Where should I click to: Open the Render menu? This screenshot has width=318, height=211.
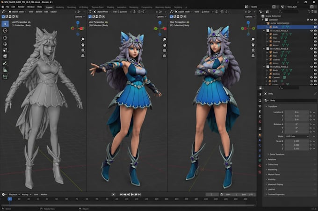click(21, 7)
